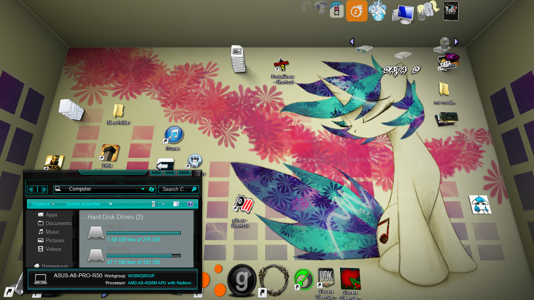Click '47.7 GB free of 393 GB'

pyautogui.click(x=133, y=262)
